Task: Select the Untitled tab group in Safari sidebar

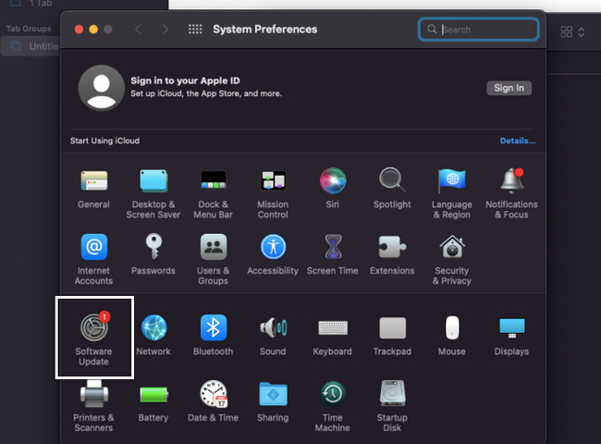Action: pos(31,46)
